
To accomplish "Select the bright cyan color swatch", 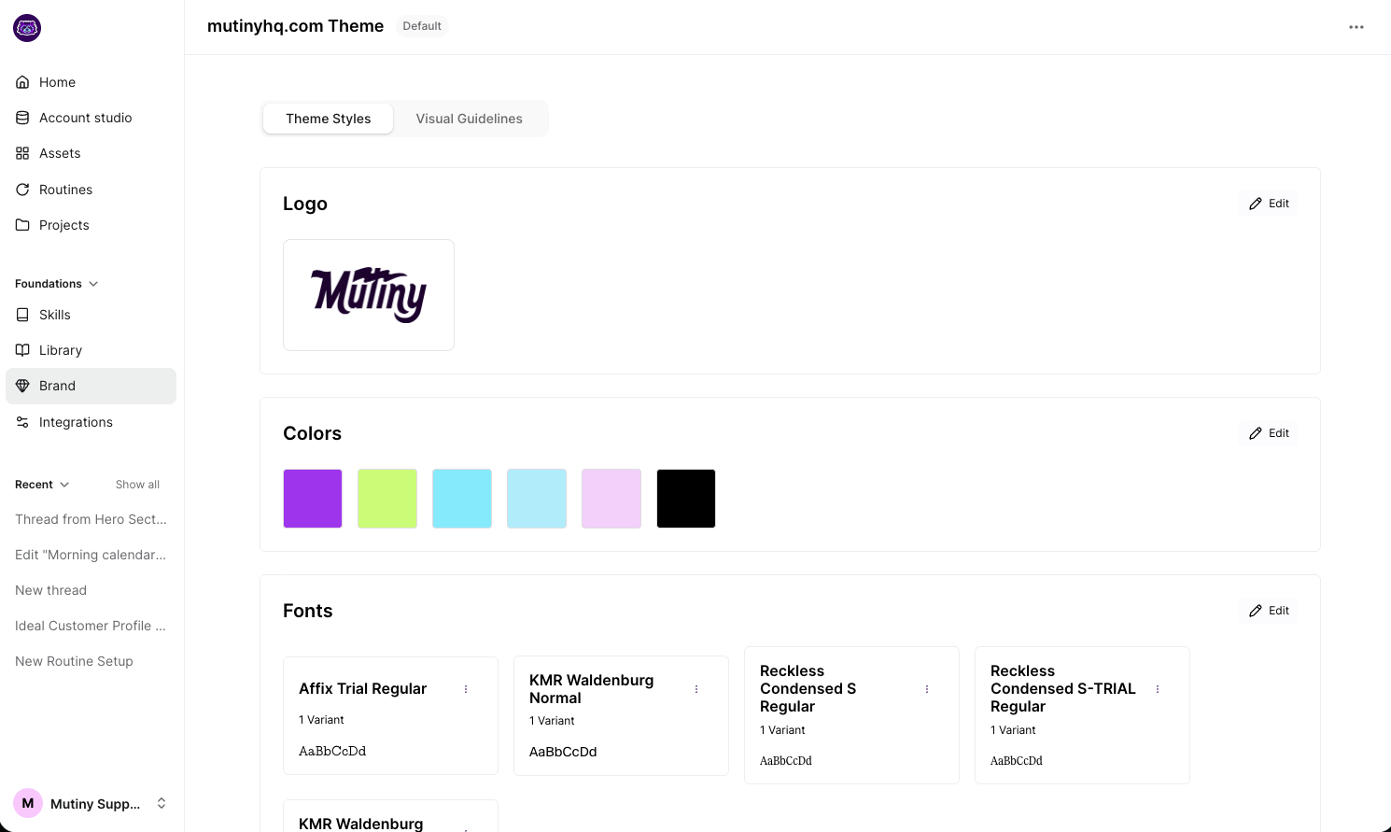I will tap(462, 499).
